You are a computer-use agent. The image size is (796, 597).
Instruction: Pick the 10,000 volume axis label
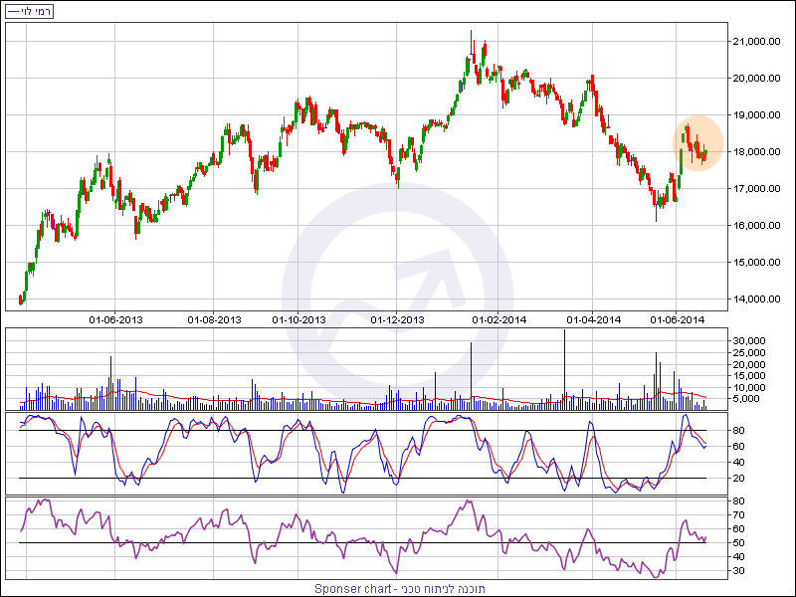point(749,387)
